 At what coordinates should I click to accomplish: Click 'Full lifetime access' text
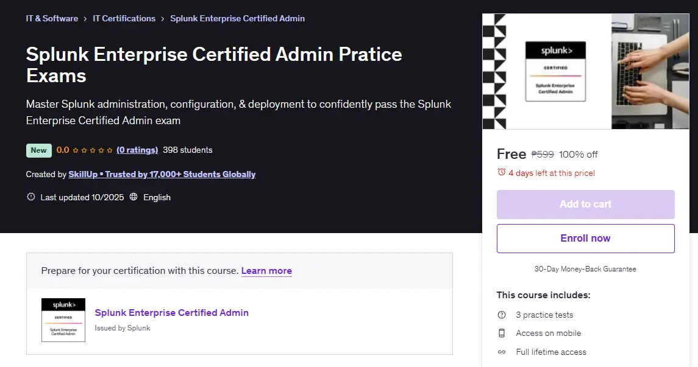(x=551, y=352)
